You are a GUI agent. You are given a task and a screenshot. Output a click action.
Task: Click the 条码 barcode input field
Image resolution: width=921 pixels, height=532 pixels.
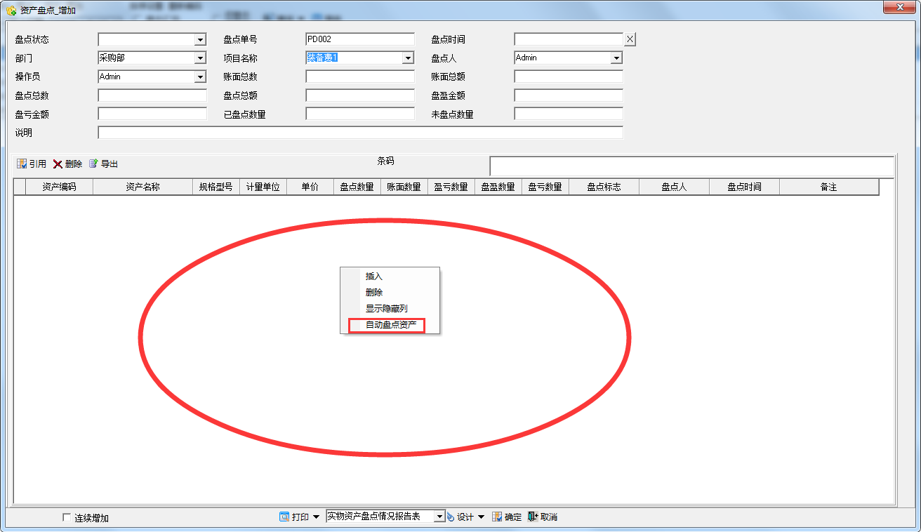(691, 166)
